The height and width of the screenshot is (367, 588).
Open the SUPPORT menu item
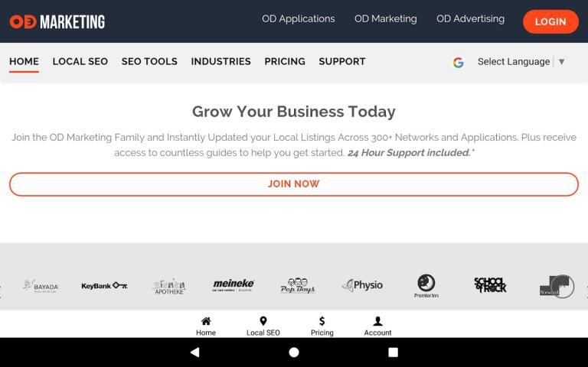tap(342, 61)
